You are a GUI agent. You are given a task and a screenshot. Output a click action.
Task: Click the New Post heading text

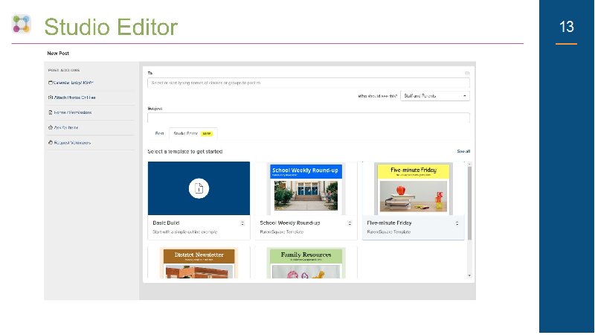point(58,53)
